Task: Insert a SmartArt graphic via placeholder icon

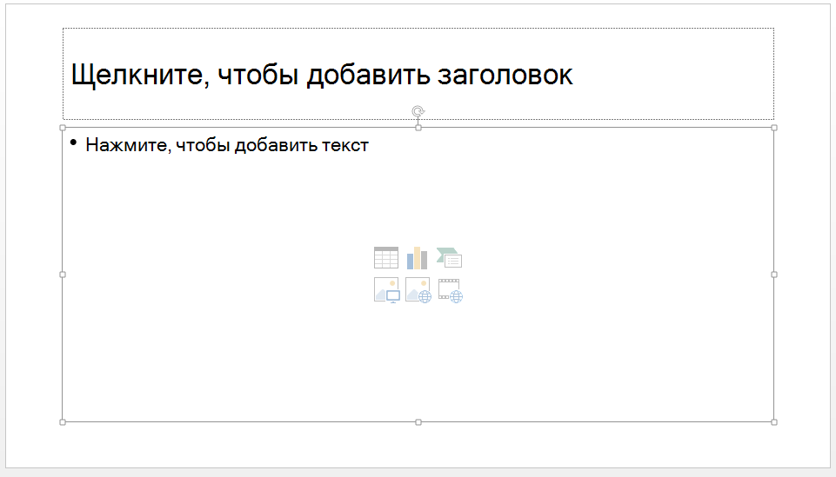Action: [x=449, y=258]
